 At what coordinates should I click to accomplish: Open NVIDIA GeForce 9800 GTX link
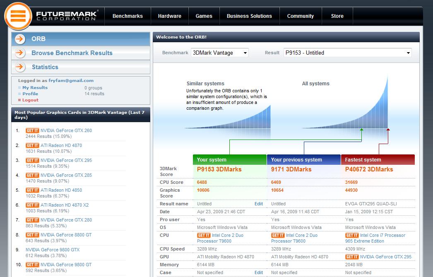point(53,250)
